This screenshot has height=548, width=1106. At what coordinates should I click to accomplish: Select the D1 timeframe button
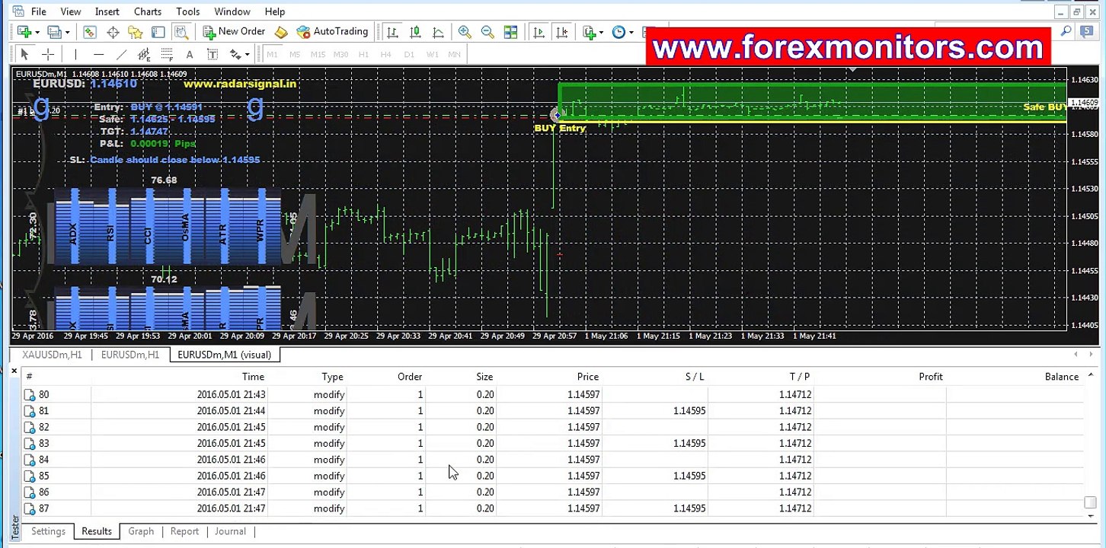click(x=409, y=55)
